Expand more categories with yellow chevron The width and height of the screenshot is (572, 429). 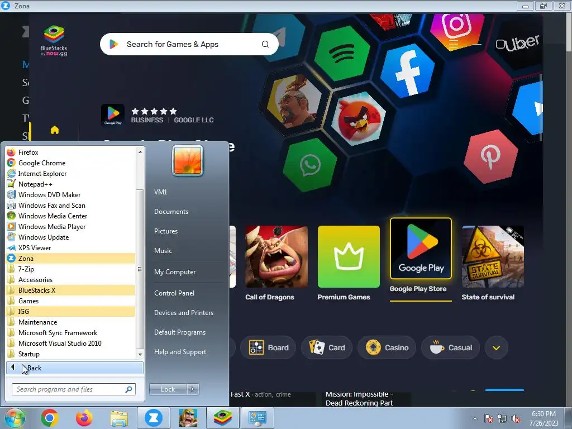pos(496,347)
